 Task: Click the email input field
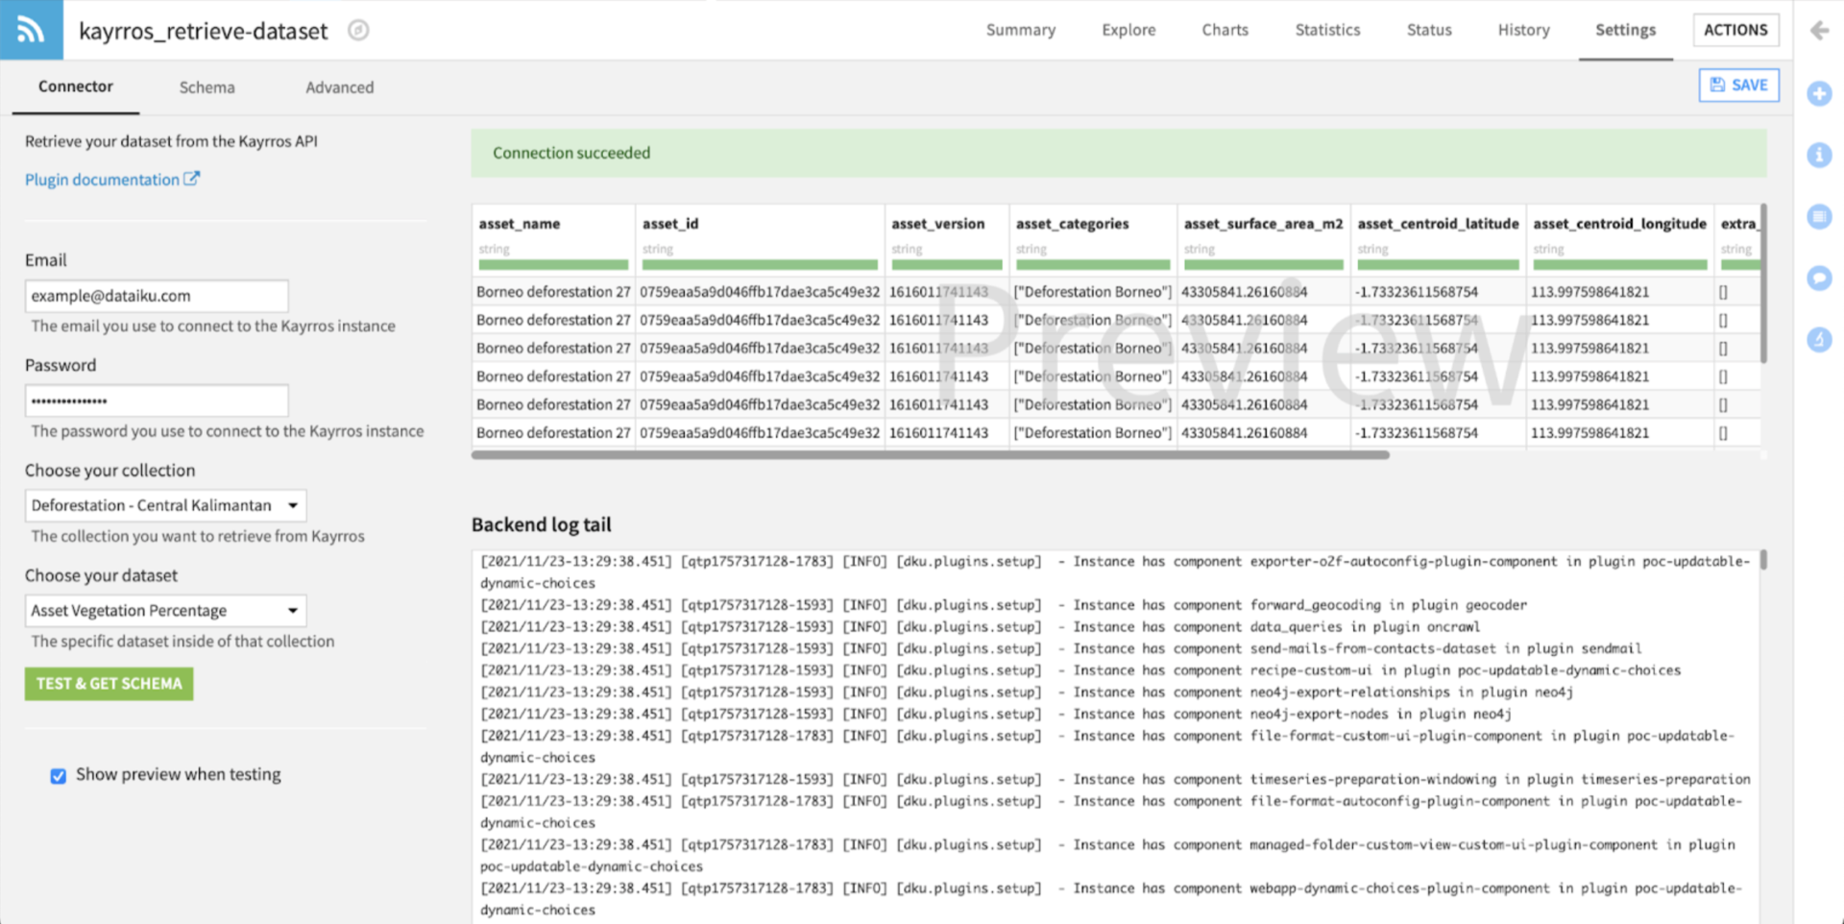[157, 295]
